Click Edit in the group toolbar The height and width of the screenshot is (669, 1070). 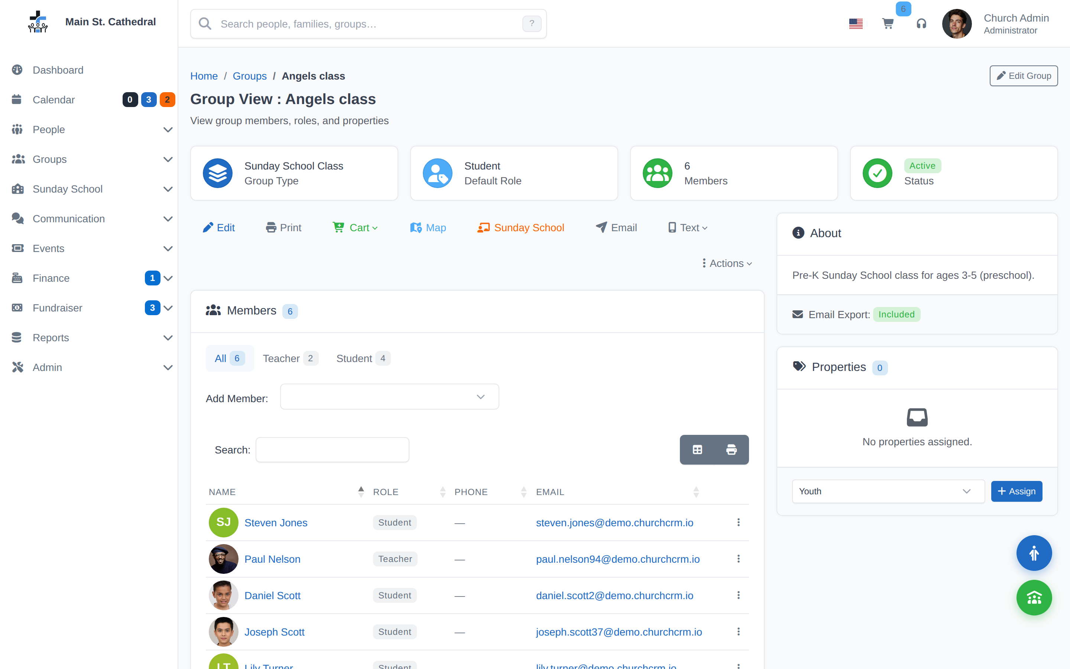pos(219,227)
